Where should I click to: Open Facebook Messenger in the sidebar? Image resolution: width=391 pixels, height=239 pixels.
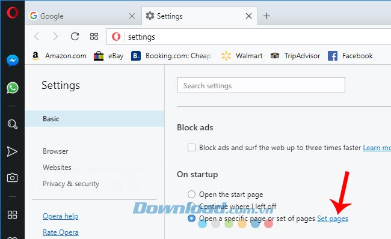coord(13,60)
